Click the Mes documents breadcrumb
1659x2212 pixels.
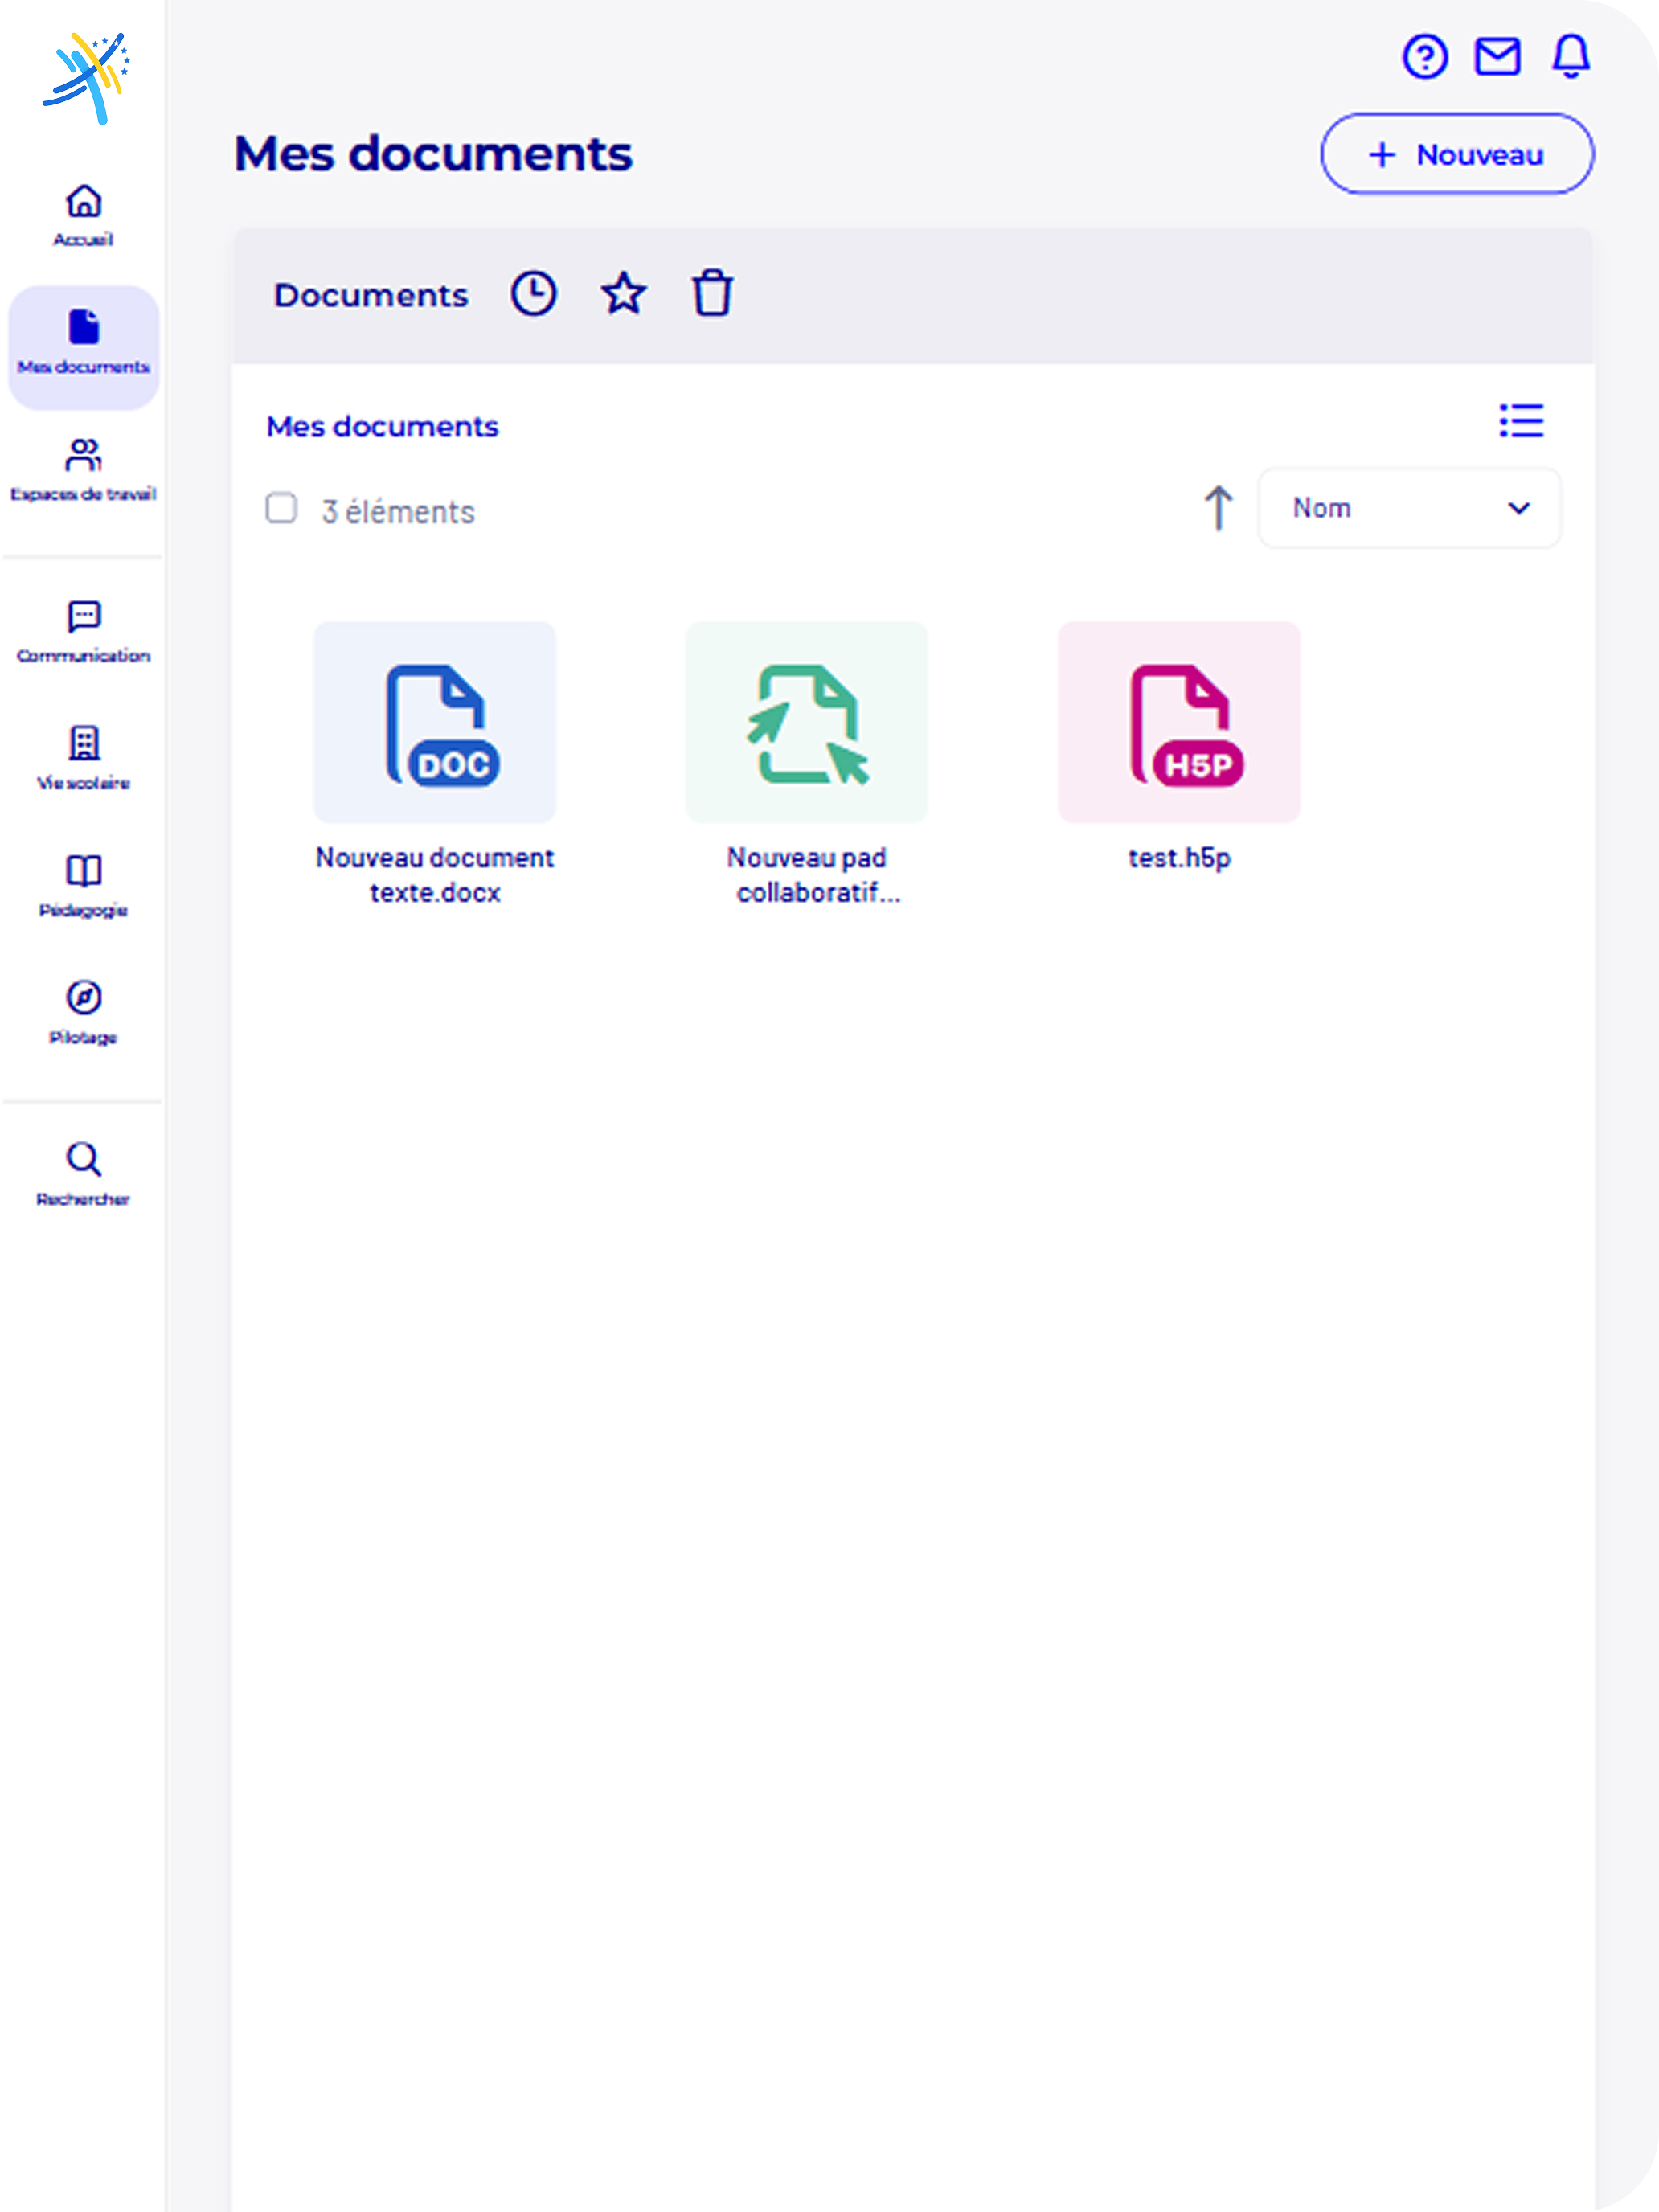pyautogui.click(x=382, y=427)
